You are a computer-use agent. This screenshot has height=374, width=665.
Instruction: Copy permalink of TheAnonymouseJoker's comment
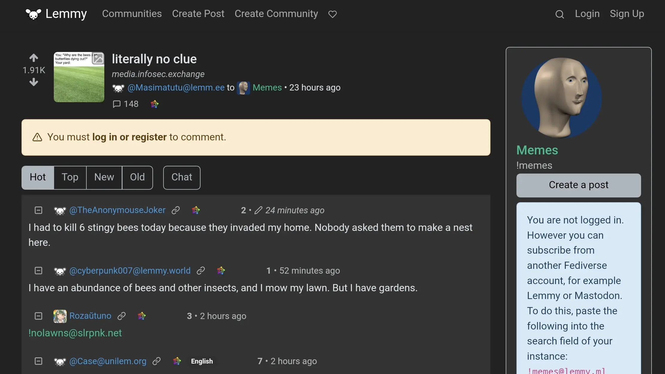tap(176, 210)
